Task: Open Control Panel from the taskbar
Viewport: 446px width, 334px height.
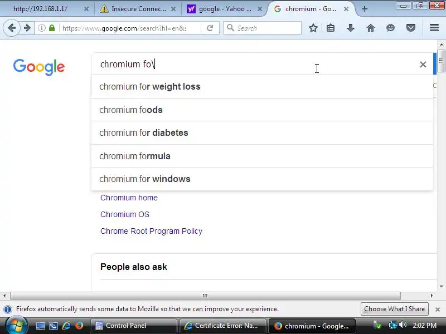Action: coord(133,326)
